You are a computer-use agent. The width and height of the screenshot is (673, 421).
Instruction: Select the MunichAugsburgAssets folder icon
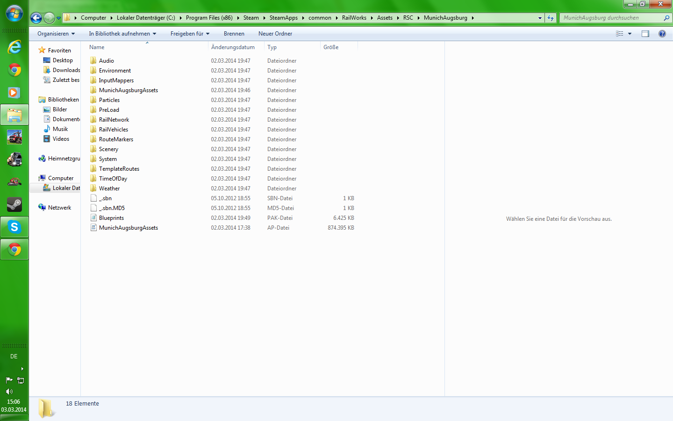click(93, 90)
